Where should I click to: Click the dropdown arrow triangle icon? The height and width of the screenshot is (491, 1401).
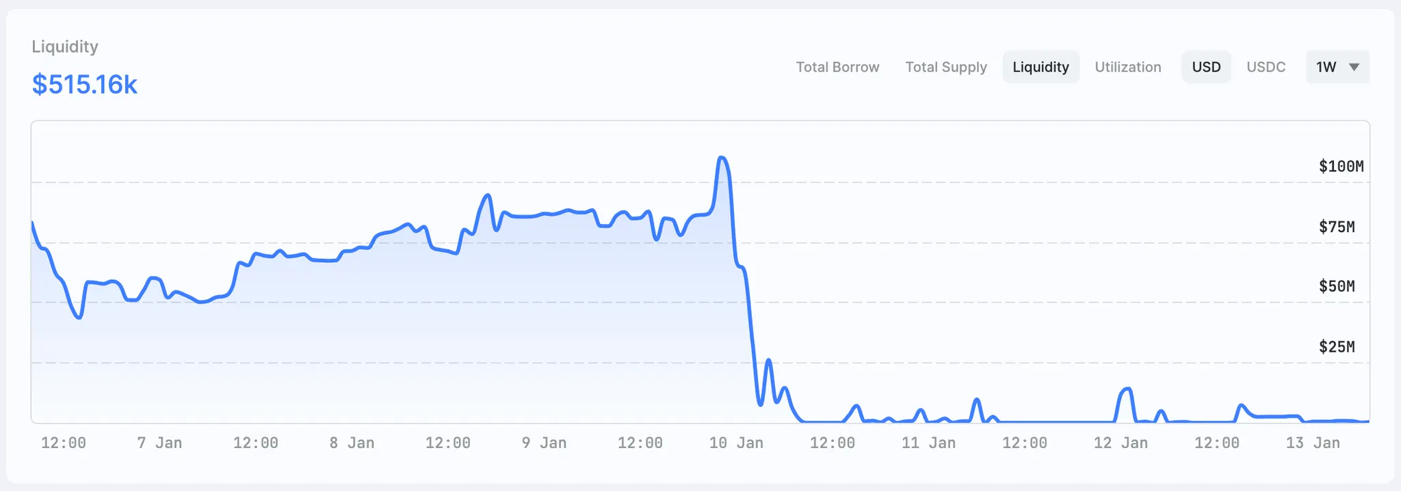(x=1354, y=67)
